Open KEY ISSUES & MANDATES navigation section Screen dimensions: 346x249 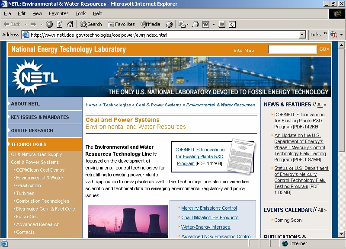click(x=45, y=117)
